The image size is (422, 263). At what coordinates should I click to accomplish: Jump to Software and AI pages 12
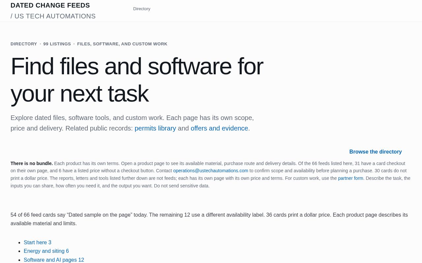pos(54,260)
